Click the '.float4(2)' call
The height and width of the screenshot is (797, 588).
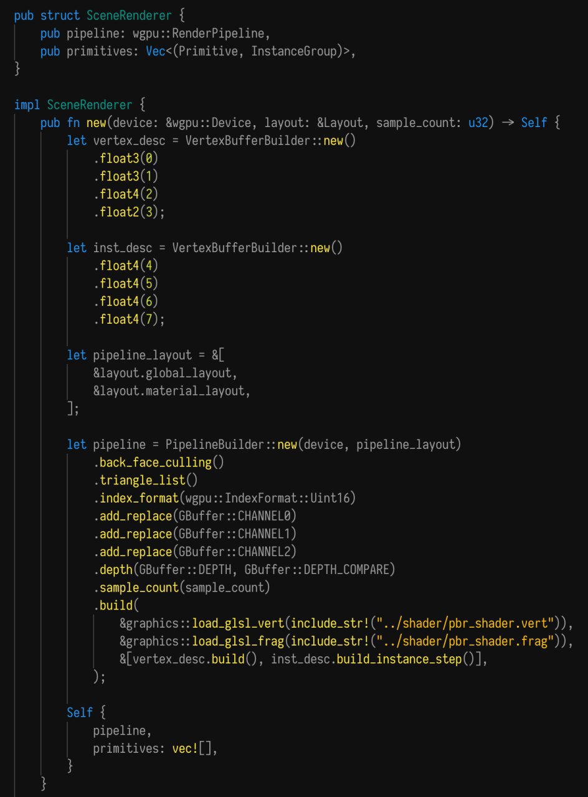(125, 194)
